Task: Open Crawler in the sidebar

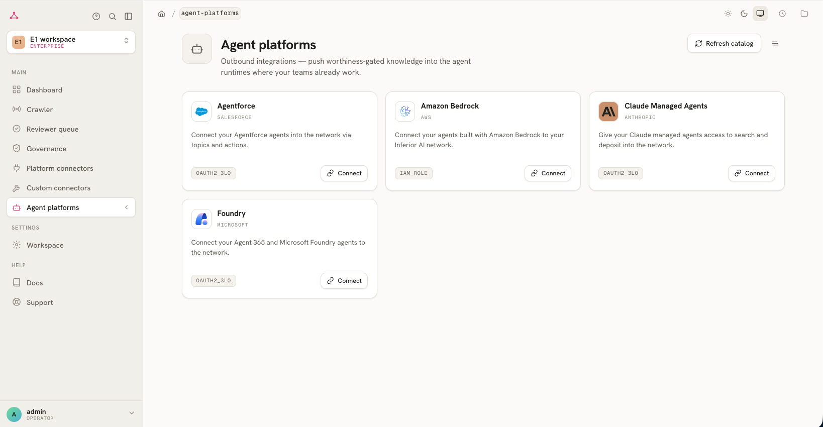Action: (x=71, y=110)
